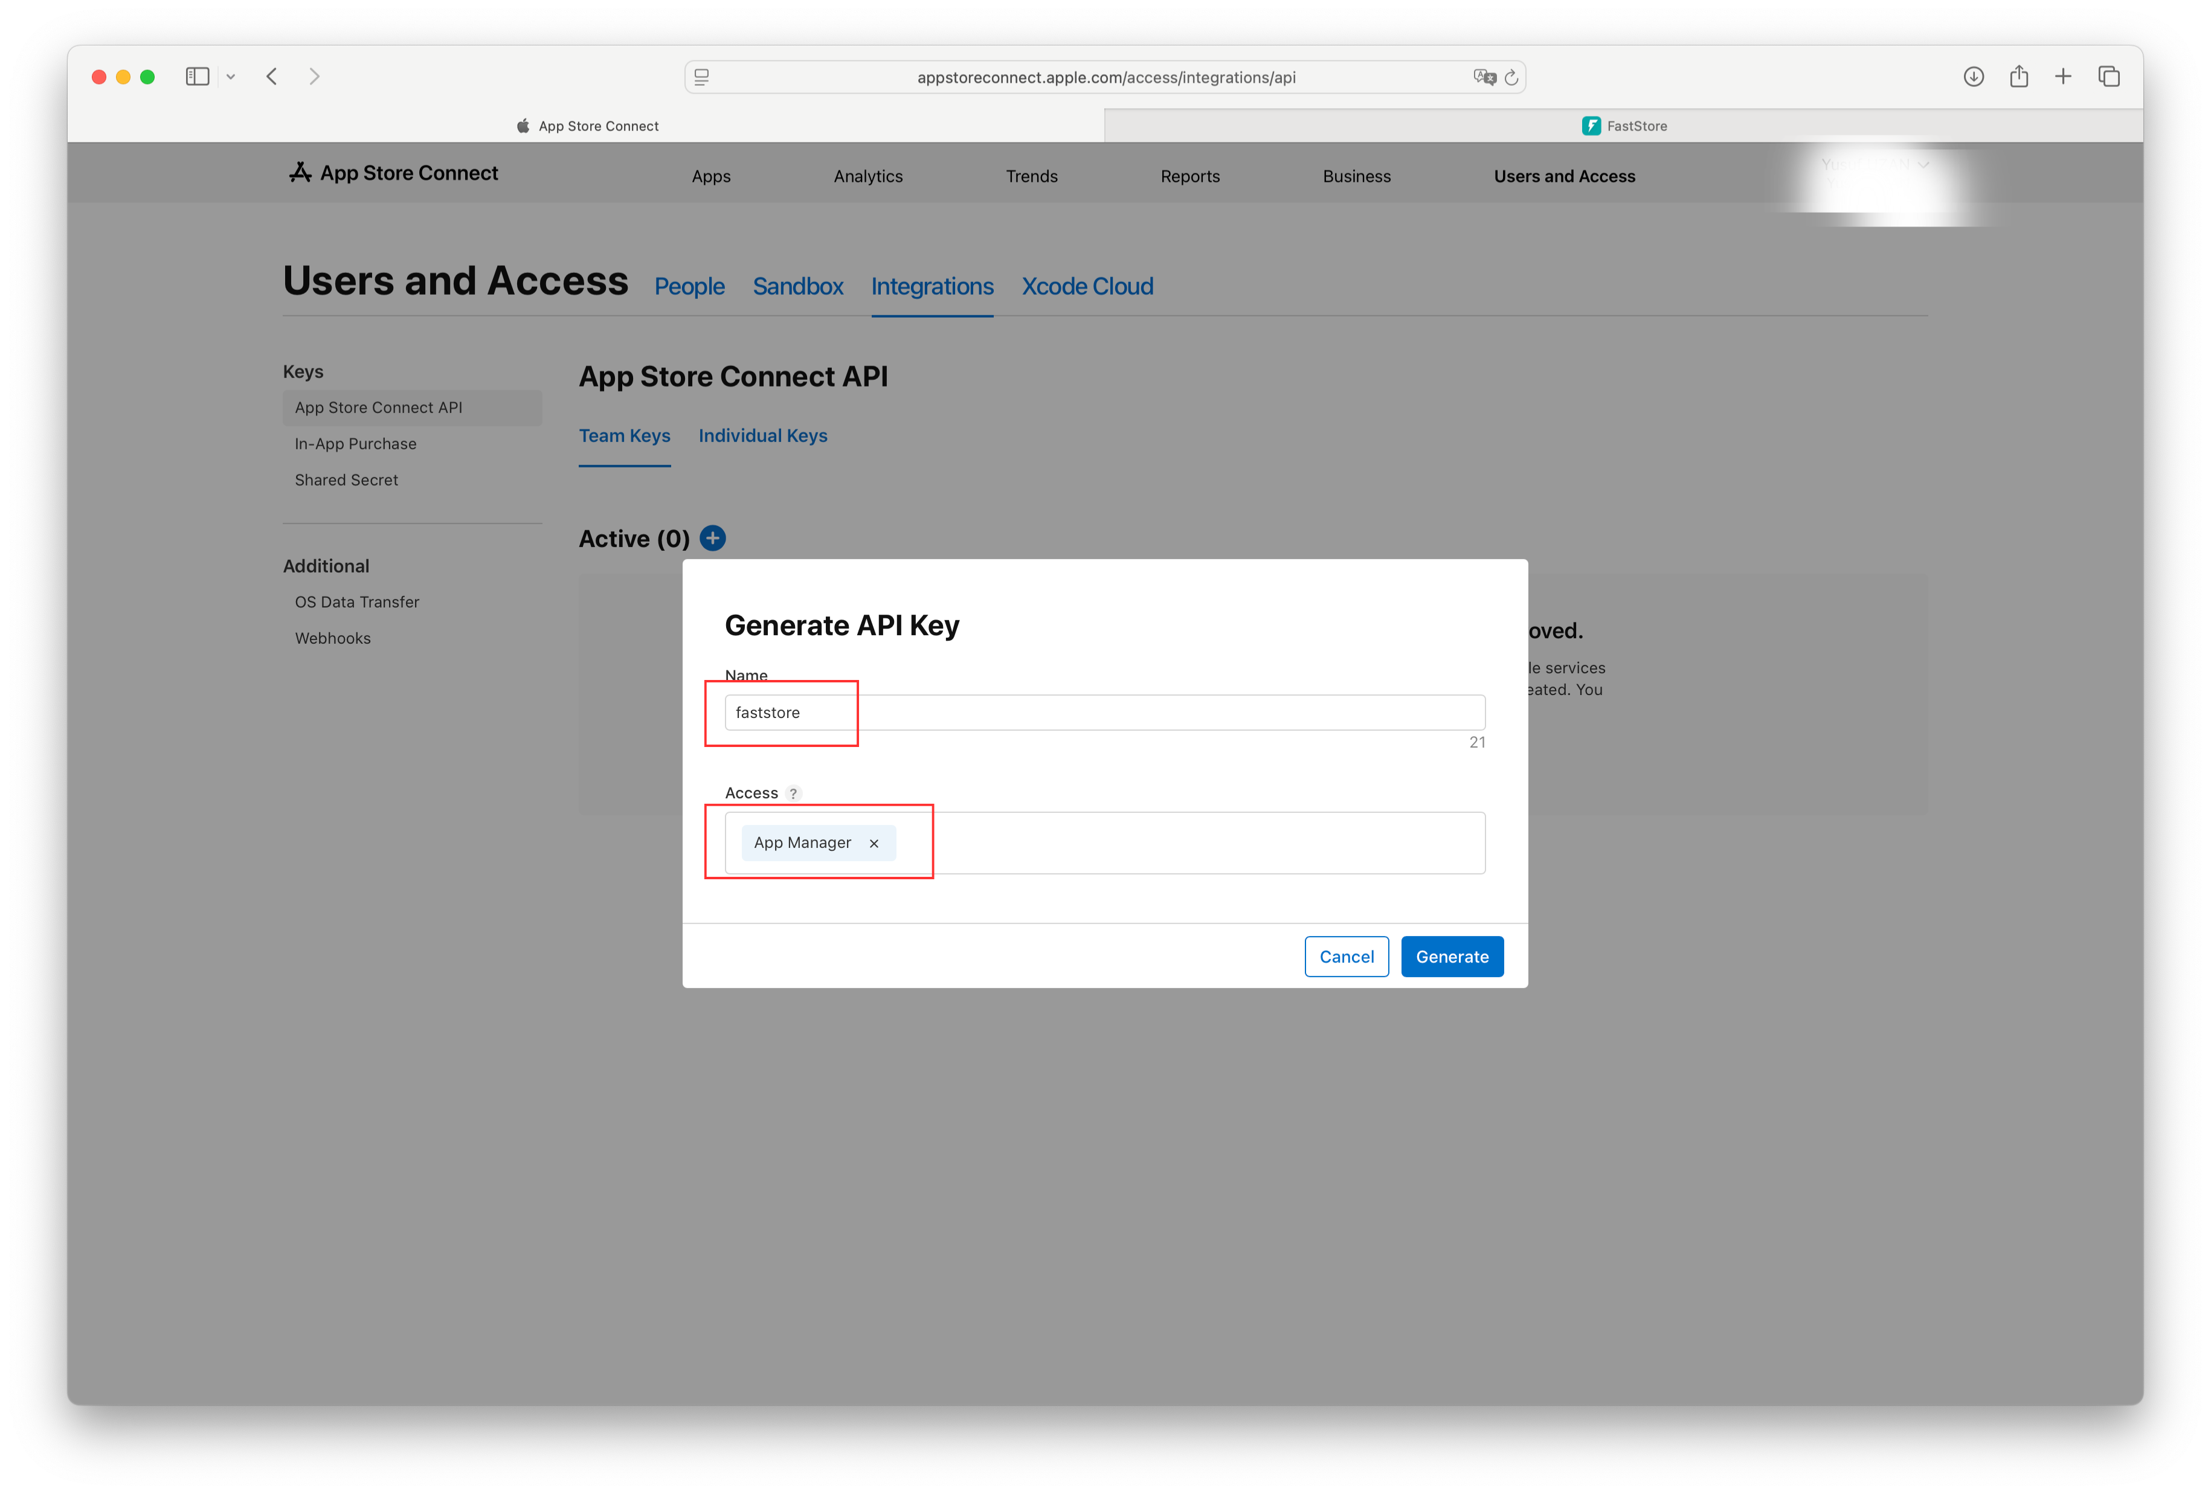Click the blue plus icon next to Active
The image size is (2211, 1494).
pos(713,537)
